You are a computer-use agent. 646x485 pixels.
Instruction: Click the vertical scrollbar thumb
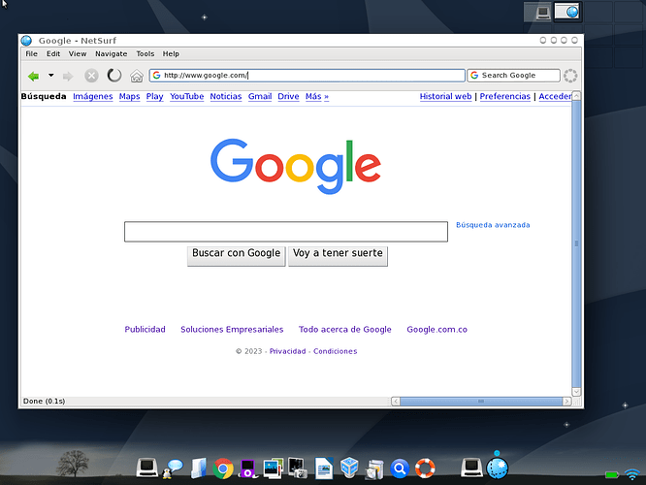pos(577,243)
